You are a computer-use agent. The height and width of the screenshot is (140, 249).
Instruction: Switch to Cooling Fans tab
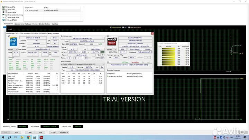tap(19, 24)
